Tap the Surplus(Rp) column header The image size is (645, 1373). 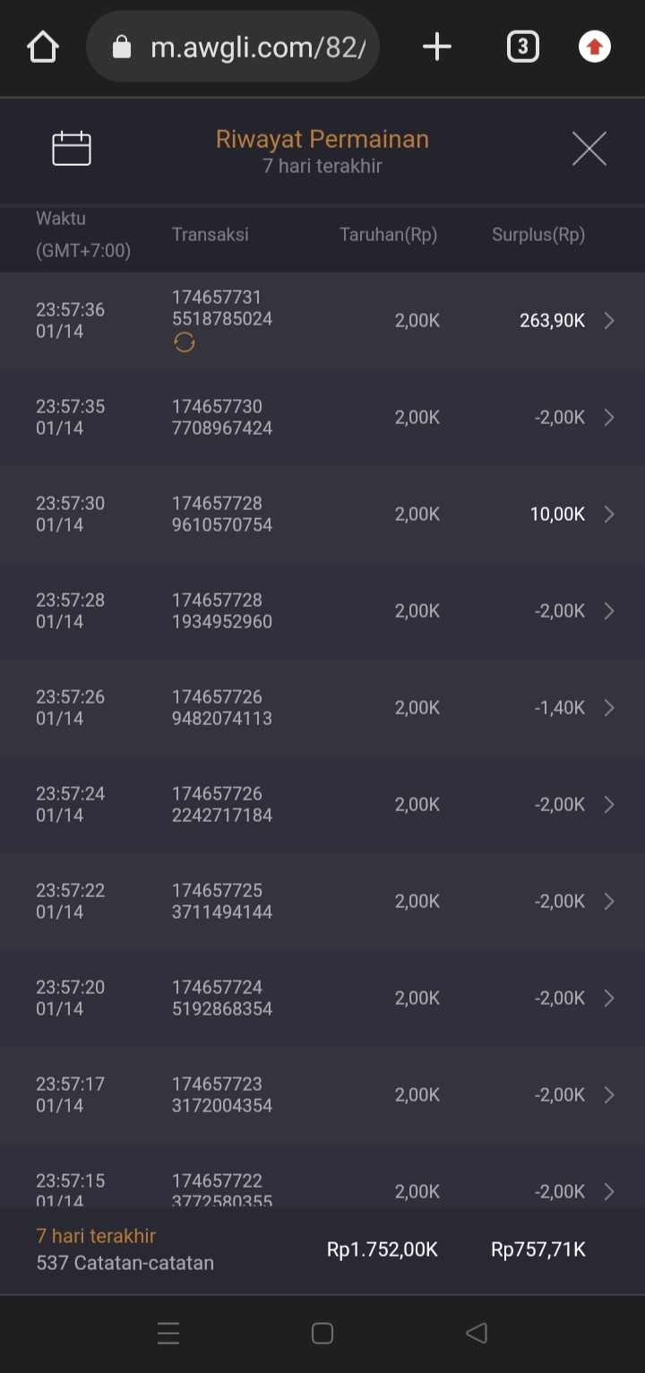[537, 235]
